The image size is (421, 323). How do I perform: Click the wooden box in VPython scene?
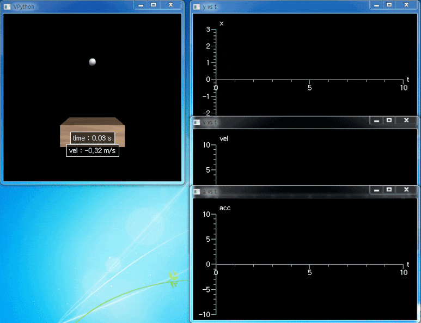point(93,132)
